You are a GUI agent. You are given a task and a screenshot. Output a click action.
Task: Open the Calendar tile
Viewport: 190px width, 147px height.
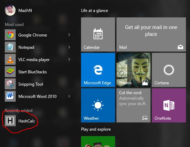click(98, 34)
